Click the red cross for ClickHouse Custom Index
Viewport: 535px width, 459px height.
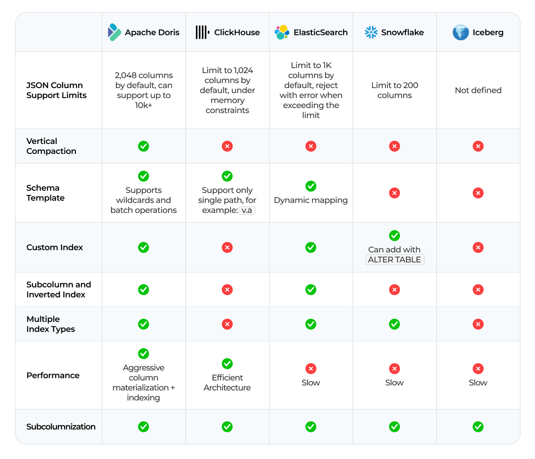click(227, 247)
